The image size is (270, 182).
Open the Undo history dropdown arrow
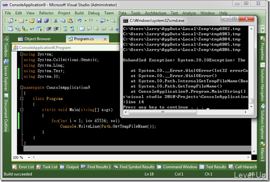[85, 21]
